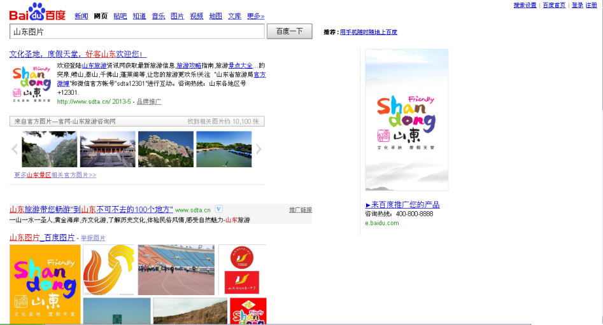The width and height of the screenshot is (603, 325).
Task: Open the stadium running track thumbnail
Action: point(176,270)
